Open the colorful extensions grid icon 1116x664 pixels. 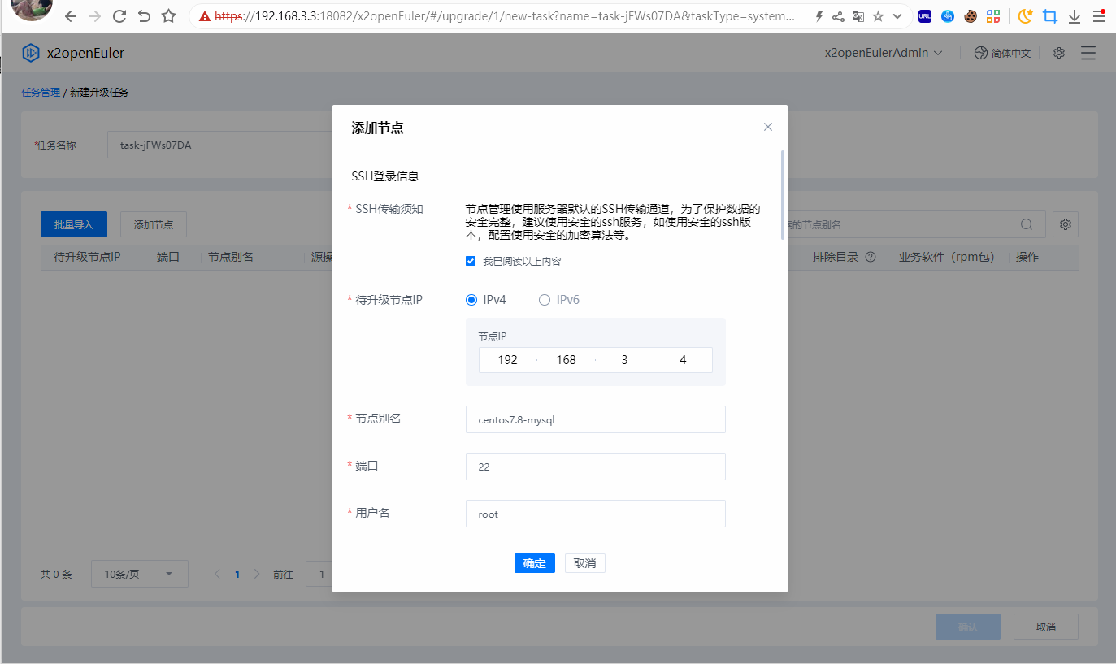click(993, 16)
